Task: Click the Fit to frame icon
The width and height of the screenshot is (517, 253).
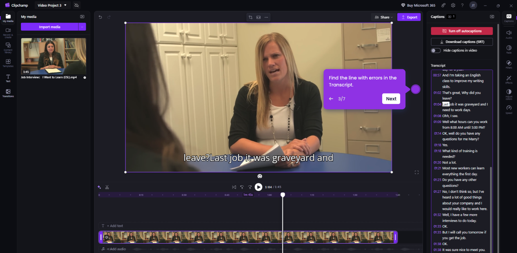Action: tap(258, 17)
